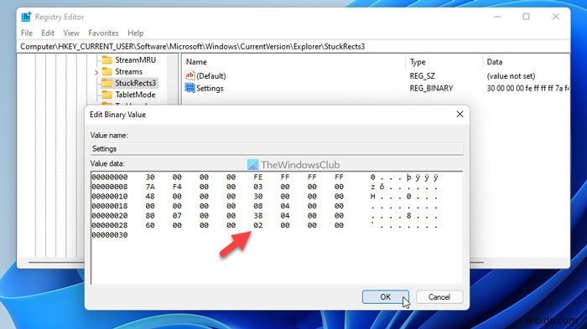Click hex byte 80 in row 00000020
Screen dimensions: 587x329
coord(150,216)
